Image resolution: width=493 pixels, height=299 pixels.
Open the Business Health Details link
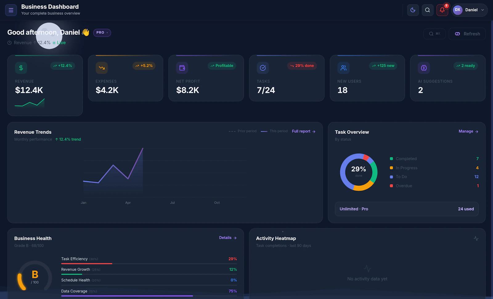coord(228,238)
